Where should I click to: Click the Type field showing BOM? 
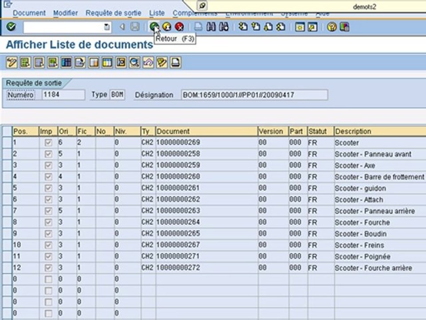(x=117, y=95)
